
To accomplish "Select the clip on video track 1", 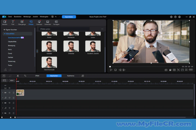I will (x=20, y=93).
